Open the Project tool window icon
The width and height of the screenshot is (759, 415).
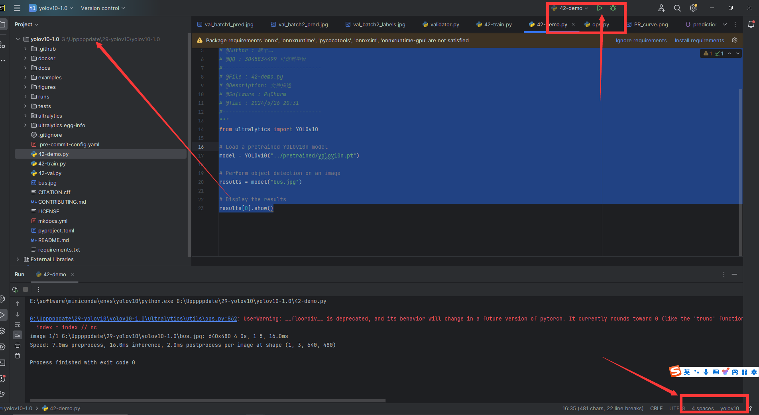click(3, 24)
